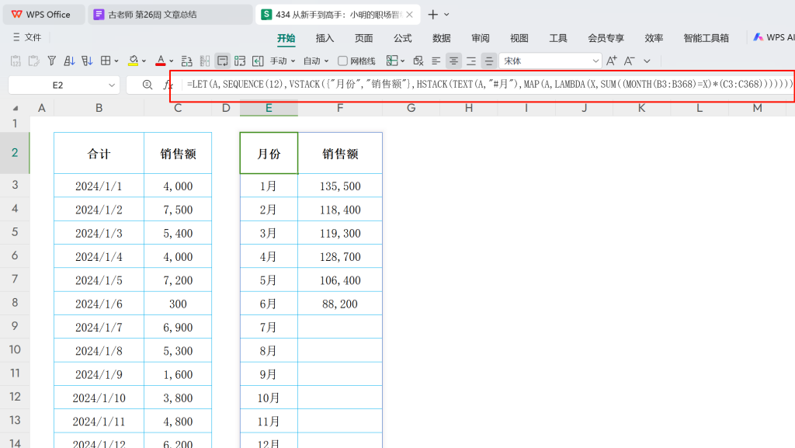The image size is (795, 448).
Task: Open the 智能工具箱 tab
Action: pyautogui.click(x=706, y=38)
